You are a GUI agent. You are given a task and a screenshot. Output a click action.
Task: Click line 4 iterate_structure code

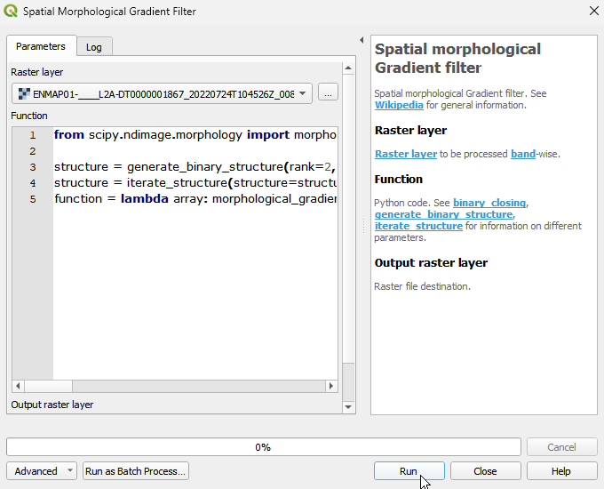(195, 182)
